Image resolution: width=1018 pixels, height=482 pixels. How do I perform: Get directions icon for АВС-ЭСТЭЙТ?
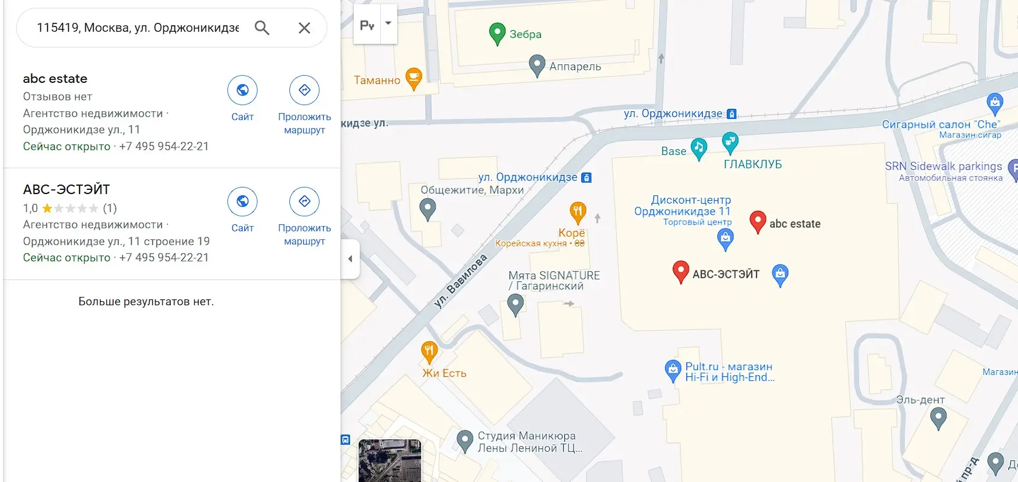304,201
